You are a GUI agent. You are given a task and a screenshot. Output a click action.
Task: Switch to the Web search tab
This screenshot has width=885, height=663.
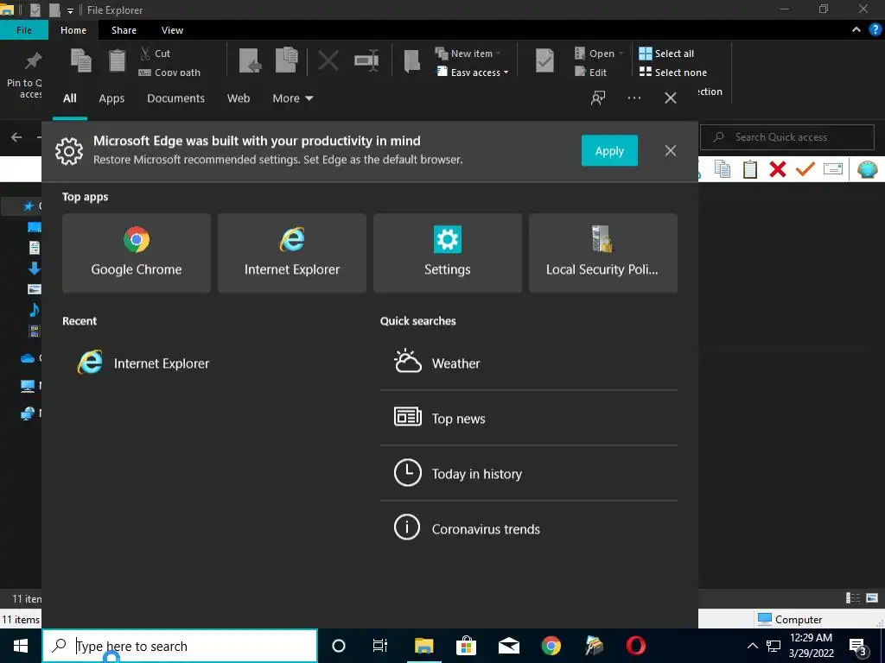[x=239, y=98]
